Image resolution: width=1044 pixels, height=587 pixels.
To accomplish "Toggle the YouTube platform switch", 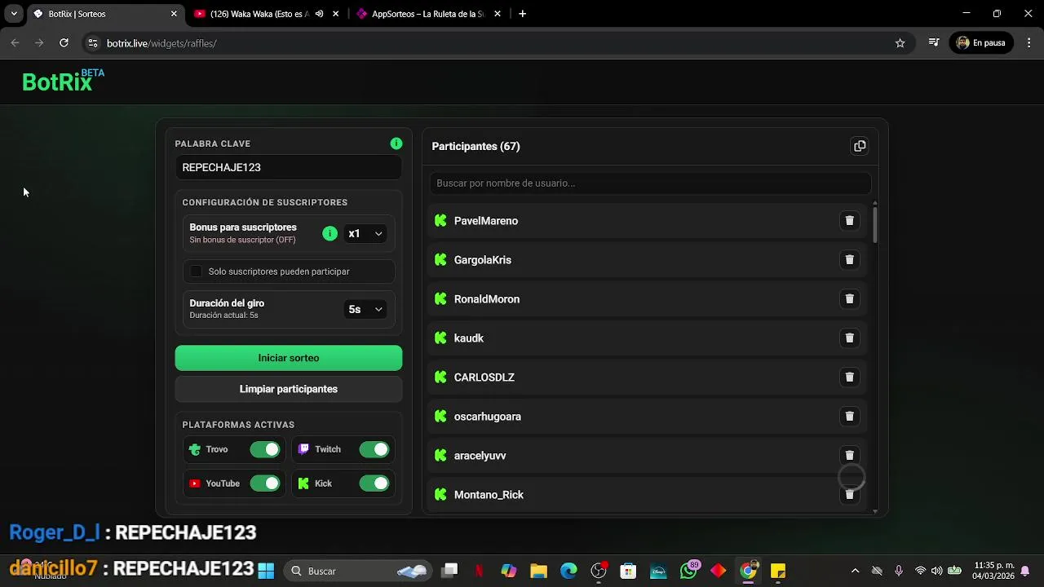I will (264, 483).
